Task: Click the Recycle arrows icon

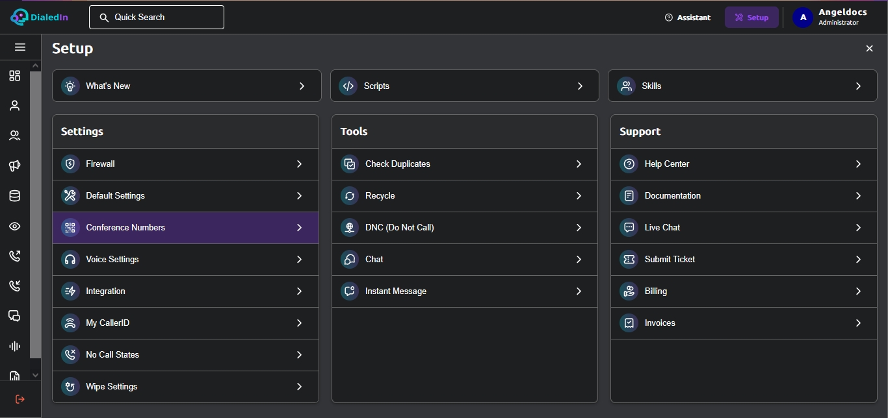Action: tap(350, 196)
